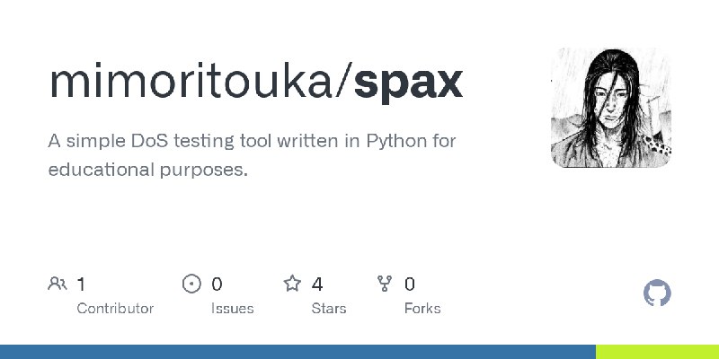The width and height of the screenshot is (719, 359).
Task: Click the fork branch icon
Action: pyautogui.click(x=385, y=284)
